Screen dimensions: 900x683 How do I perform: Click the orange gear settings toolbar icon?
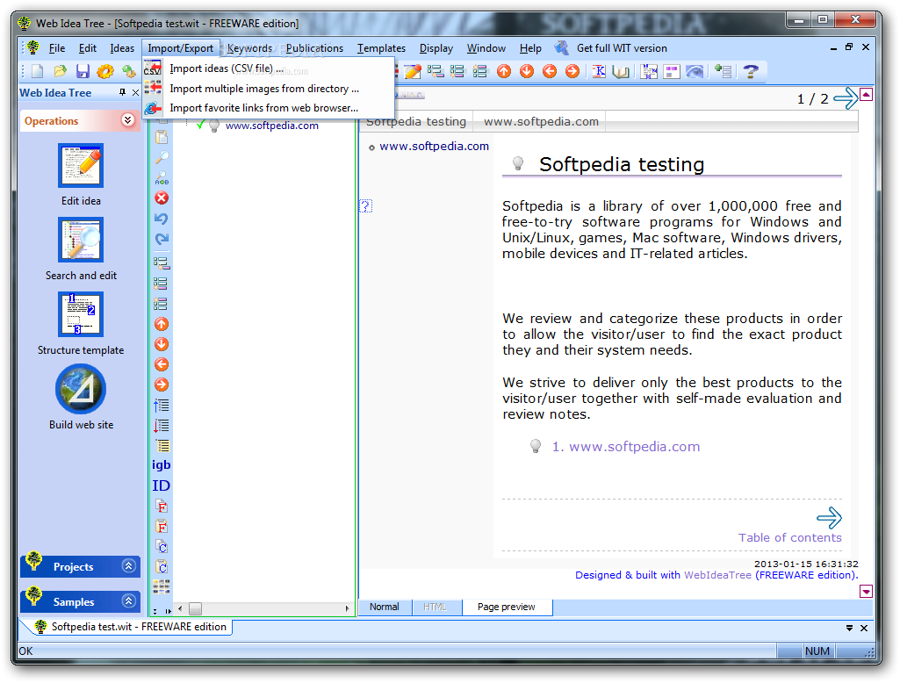coord(105,71)
